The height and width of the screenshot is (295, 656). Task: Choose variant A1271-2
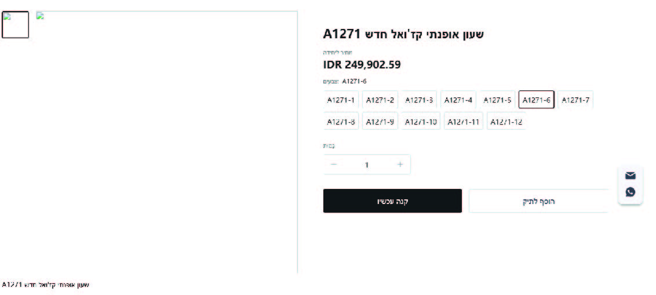[380, 100]
